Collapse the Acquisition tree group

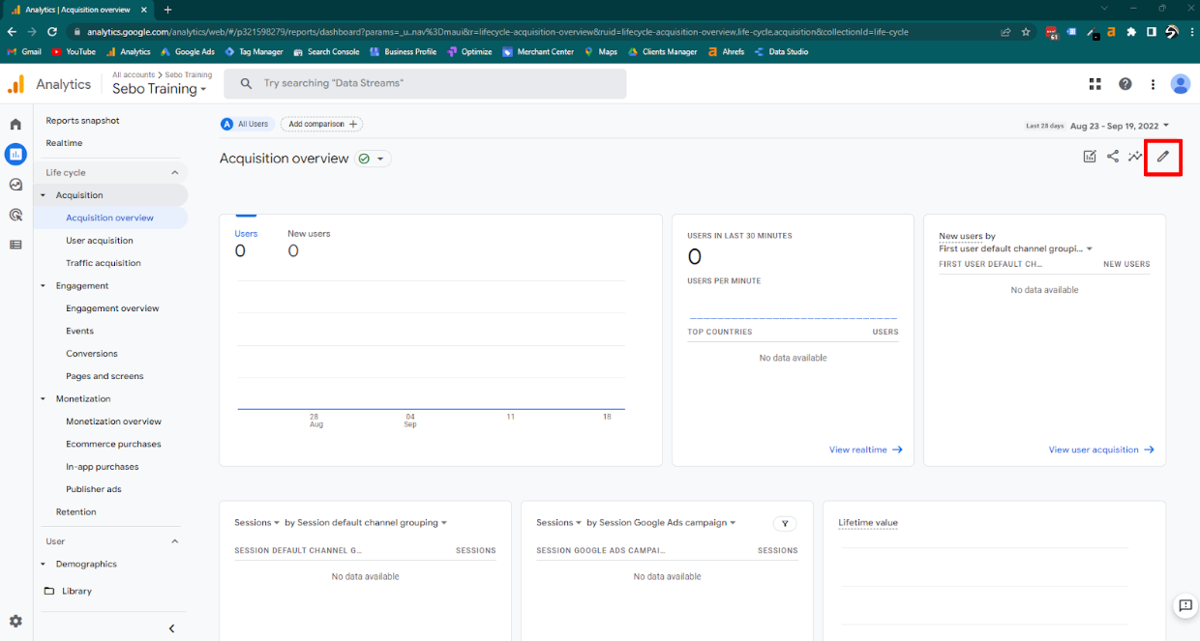[x=43, y=195]
